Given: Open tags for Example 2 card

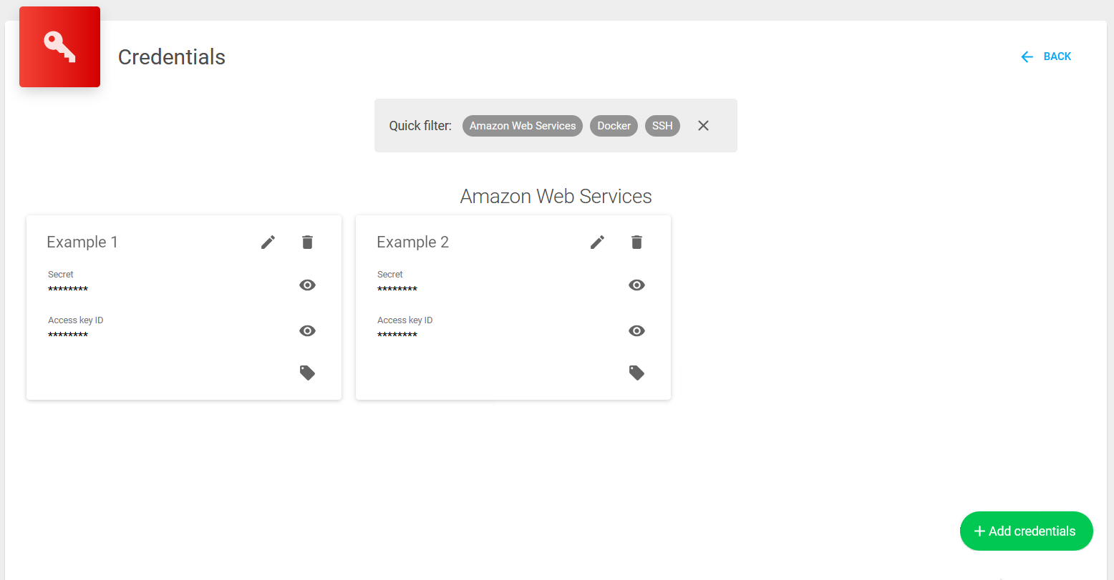Looking at the screenshot, I should tap(636, 373).
